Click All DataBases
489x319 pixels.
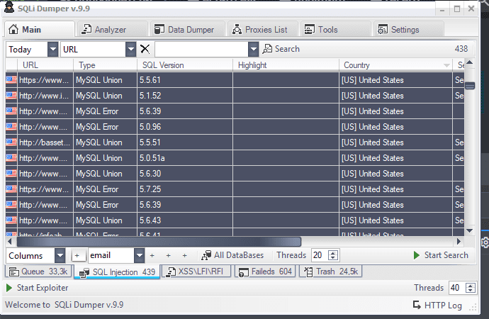tap(232, 255)
